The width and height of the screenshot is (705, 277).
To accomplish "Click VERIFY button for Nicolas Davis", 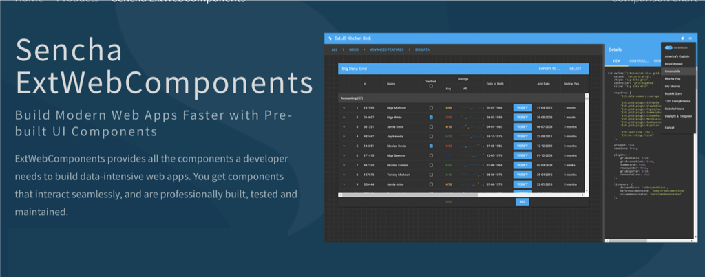I will click(x=522, y=146).
